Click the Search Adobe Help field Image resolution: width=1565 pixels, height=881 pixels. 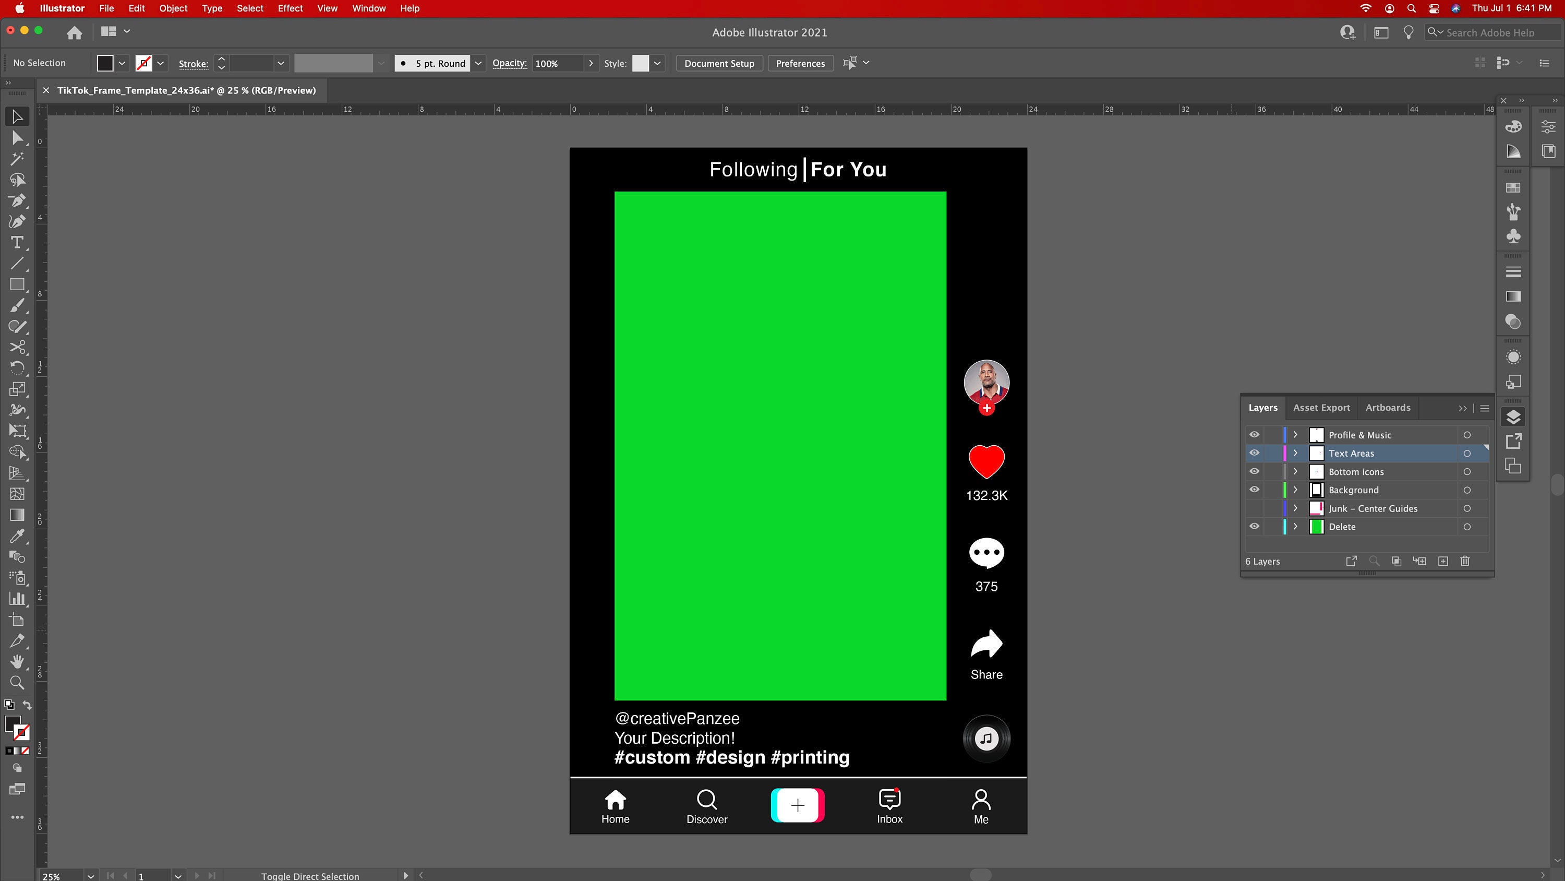1495,32
